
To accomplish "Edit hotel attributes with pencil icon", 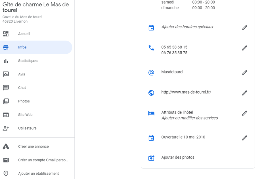I will (x=244, y=113).
